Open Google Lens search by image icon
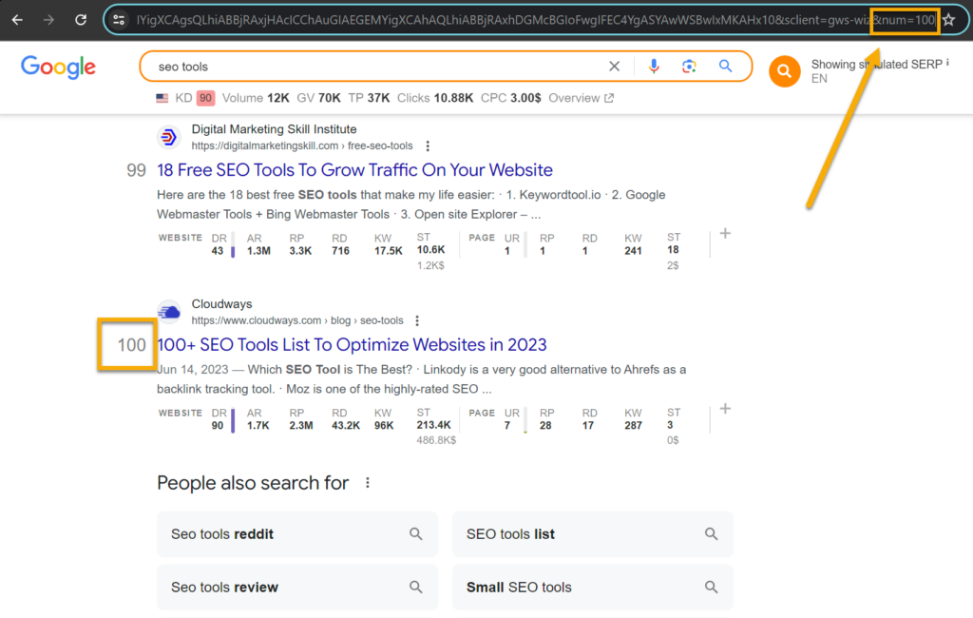 (691, 67)
